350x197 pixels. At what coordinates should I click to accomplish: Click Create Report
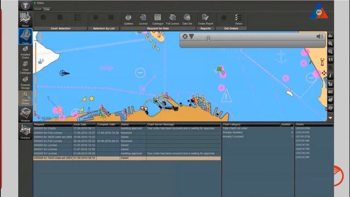pyautogui.click(x=206, y=20)
